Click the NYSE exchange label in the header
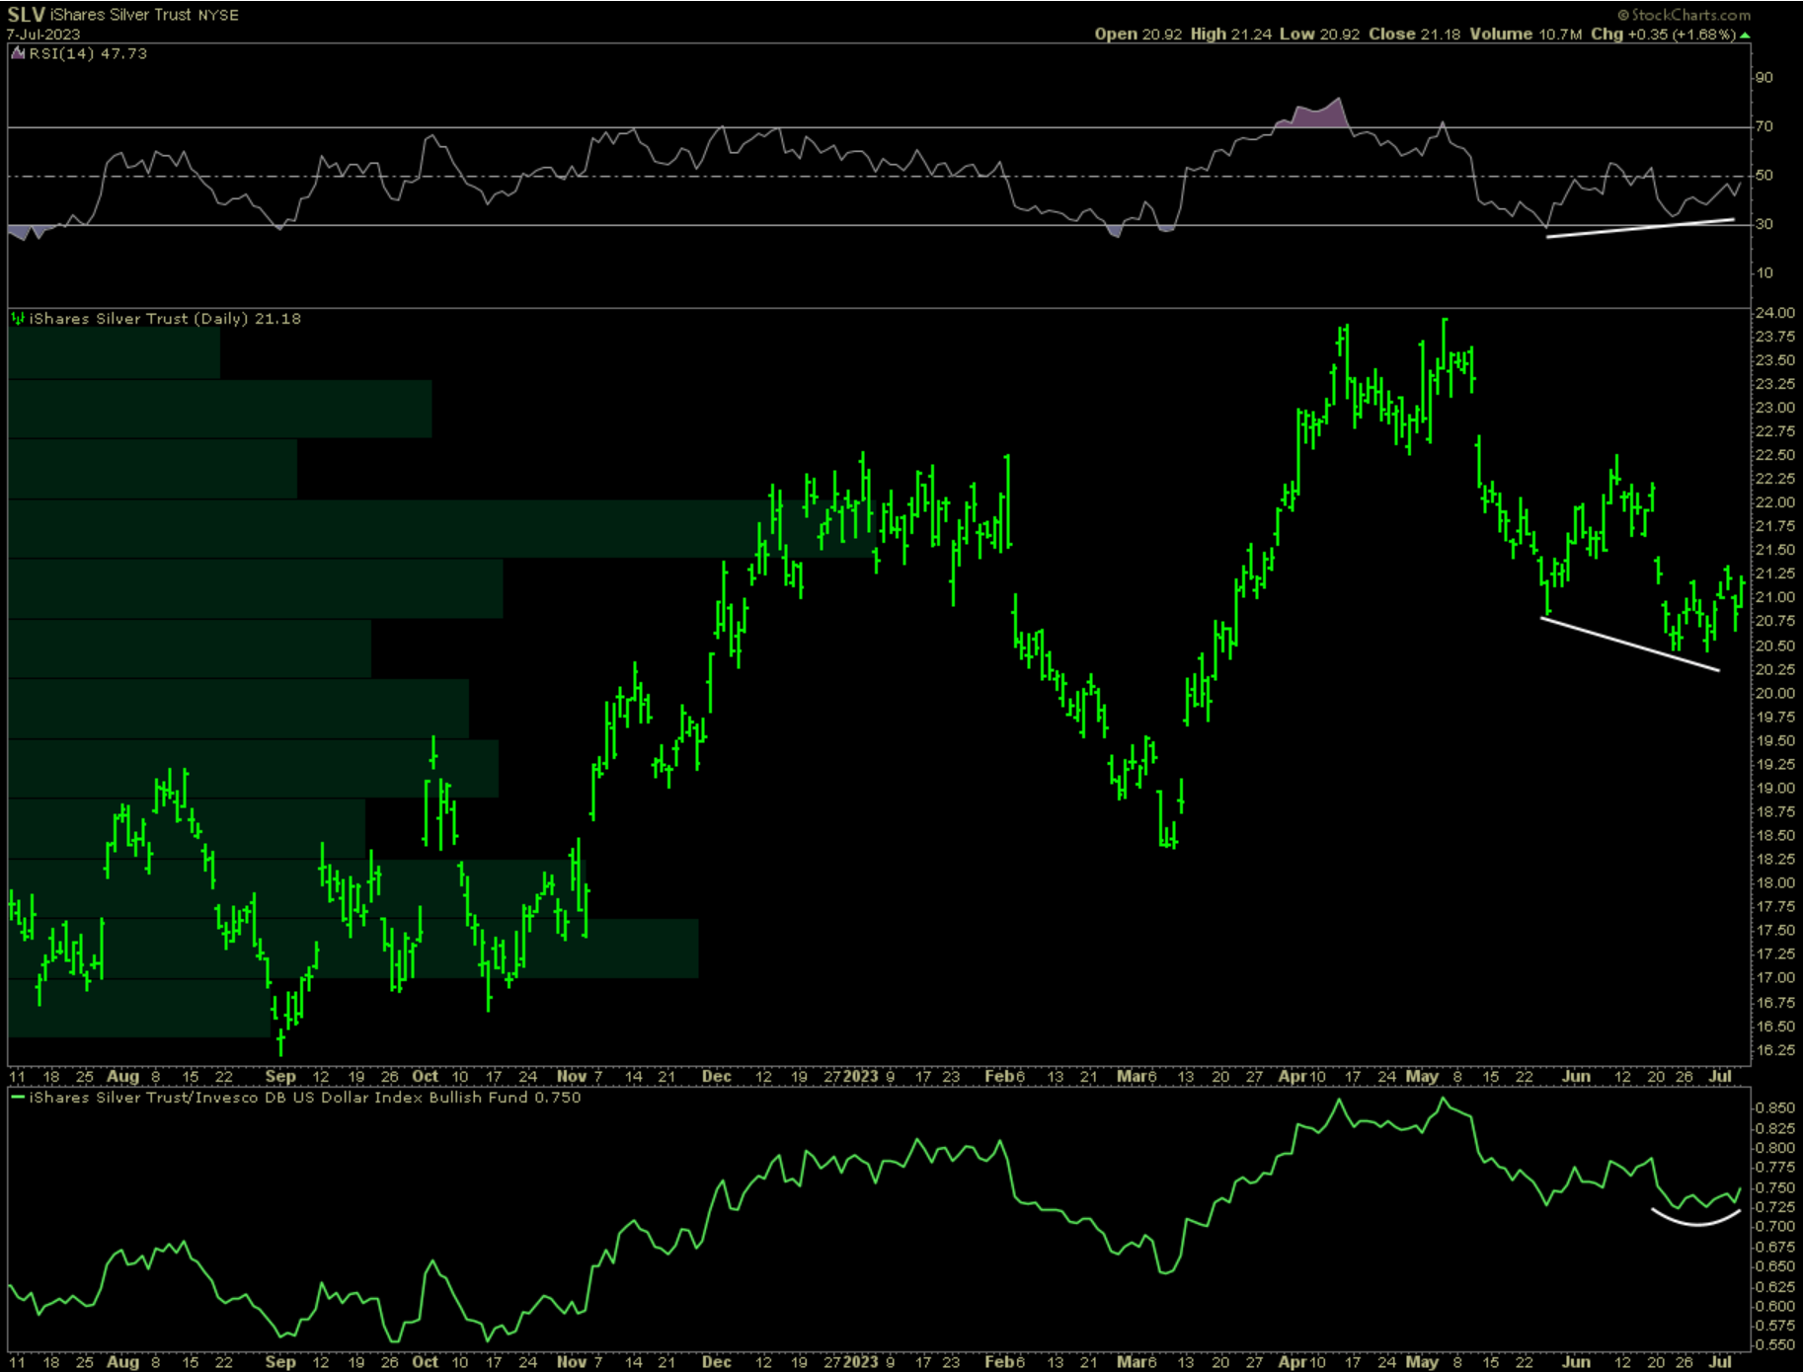Viewport: 1803px width, 1372px height. pos(218,15)
